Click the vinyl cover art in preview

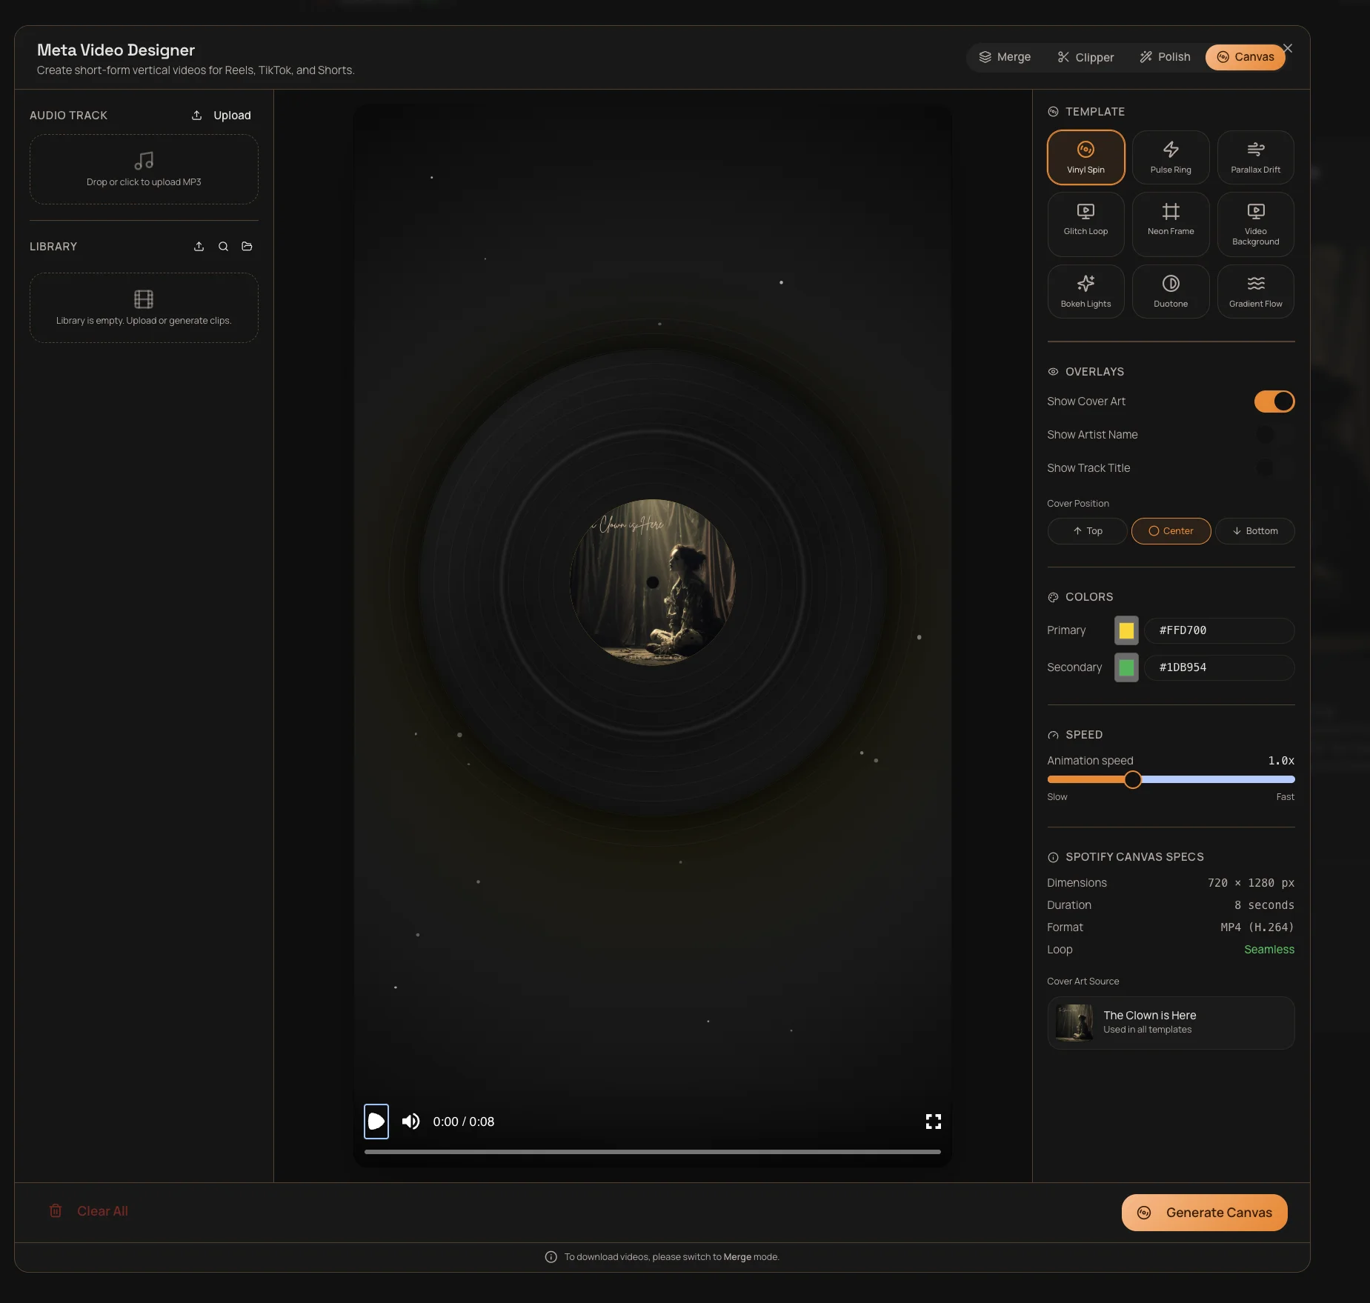click(x=653, y=582)
